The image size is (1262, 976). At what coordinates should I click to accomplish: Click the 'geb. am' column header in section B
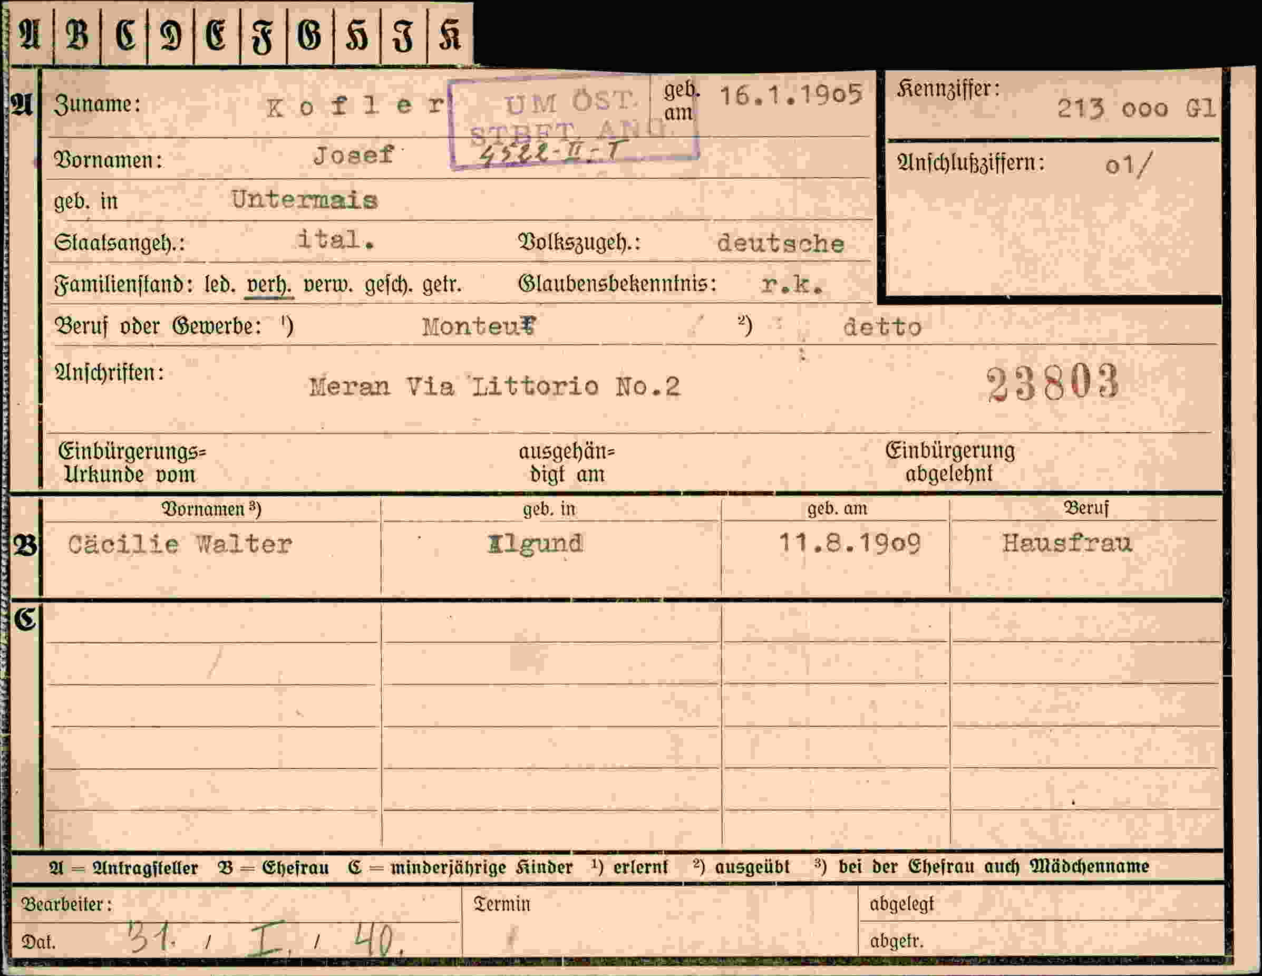click(837, 508)
